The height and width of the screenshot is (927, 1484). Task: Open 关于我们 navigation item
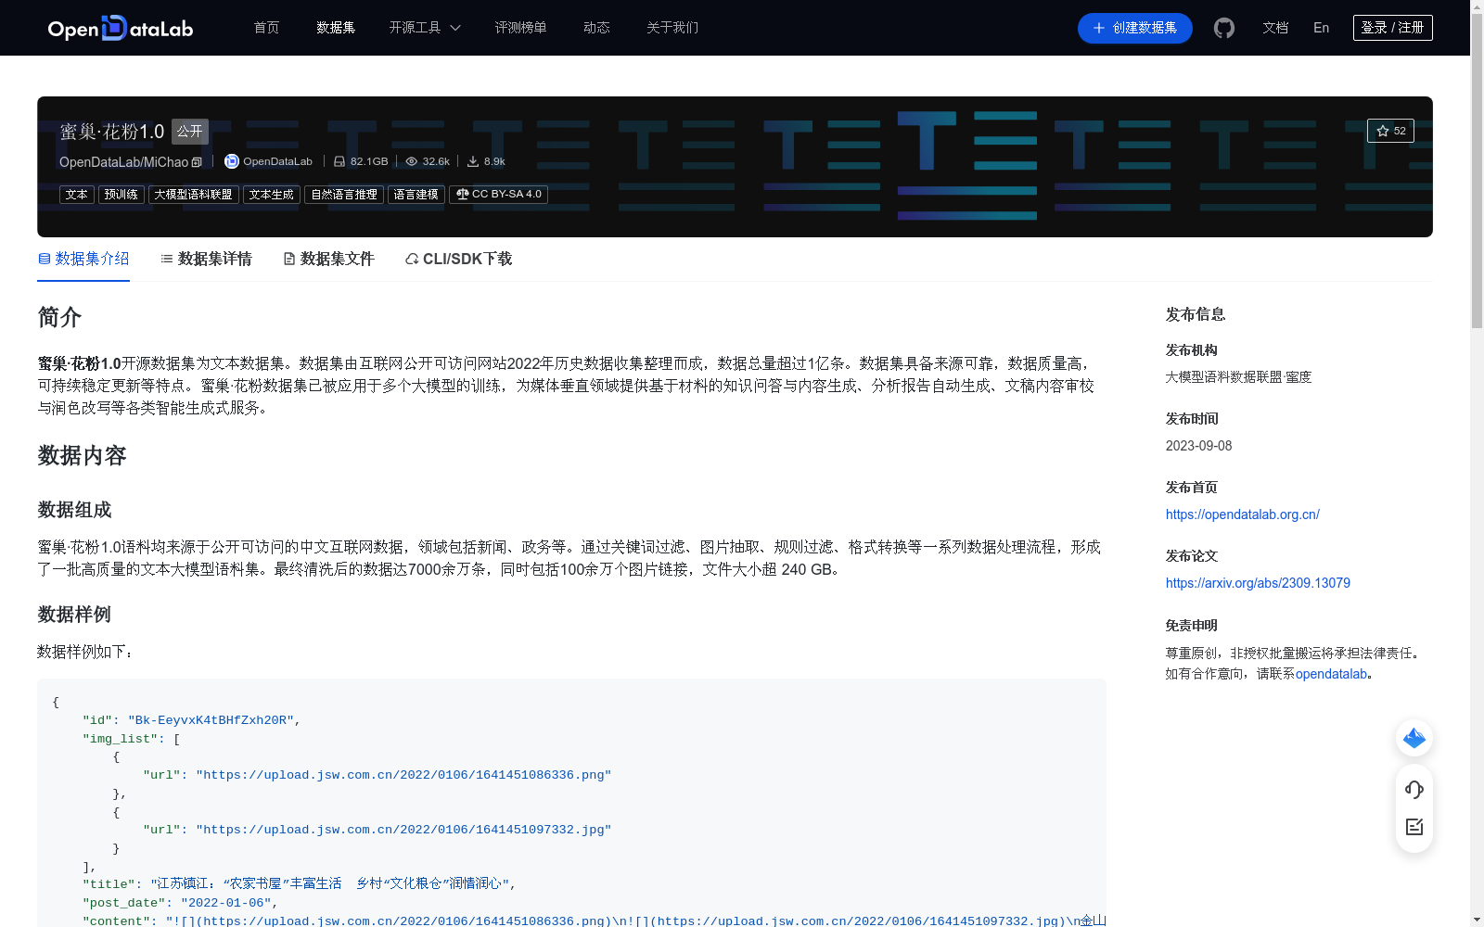click(x=672, y=28)
